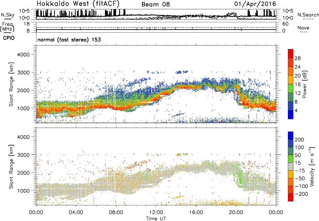This screenshot has width=319, height=221.
Task: Click the 'N.Sky' legend label
Action: [x=8, y=15]
